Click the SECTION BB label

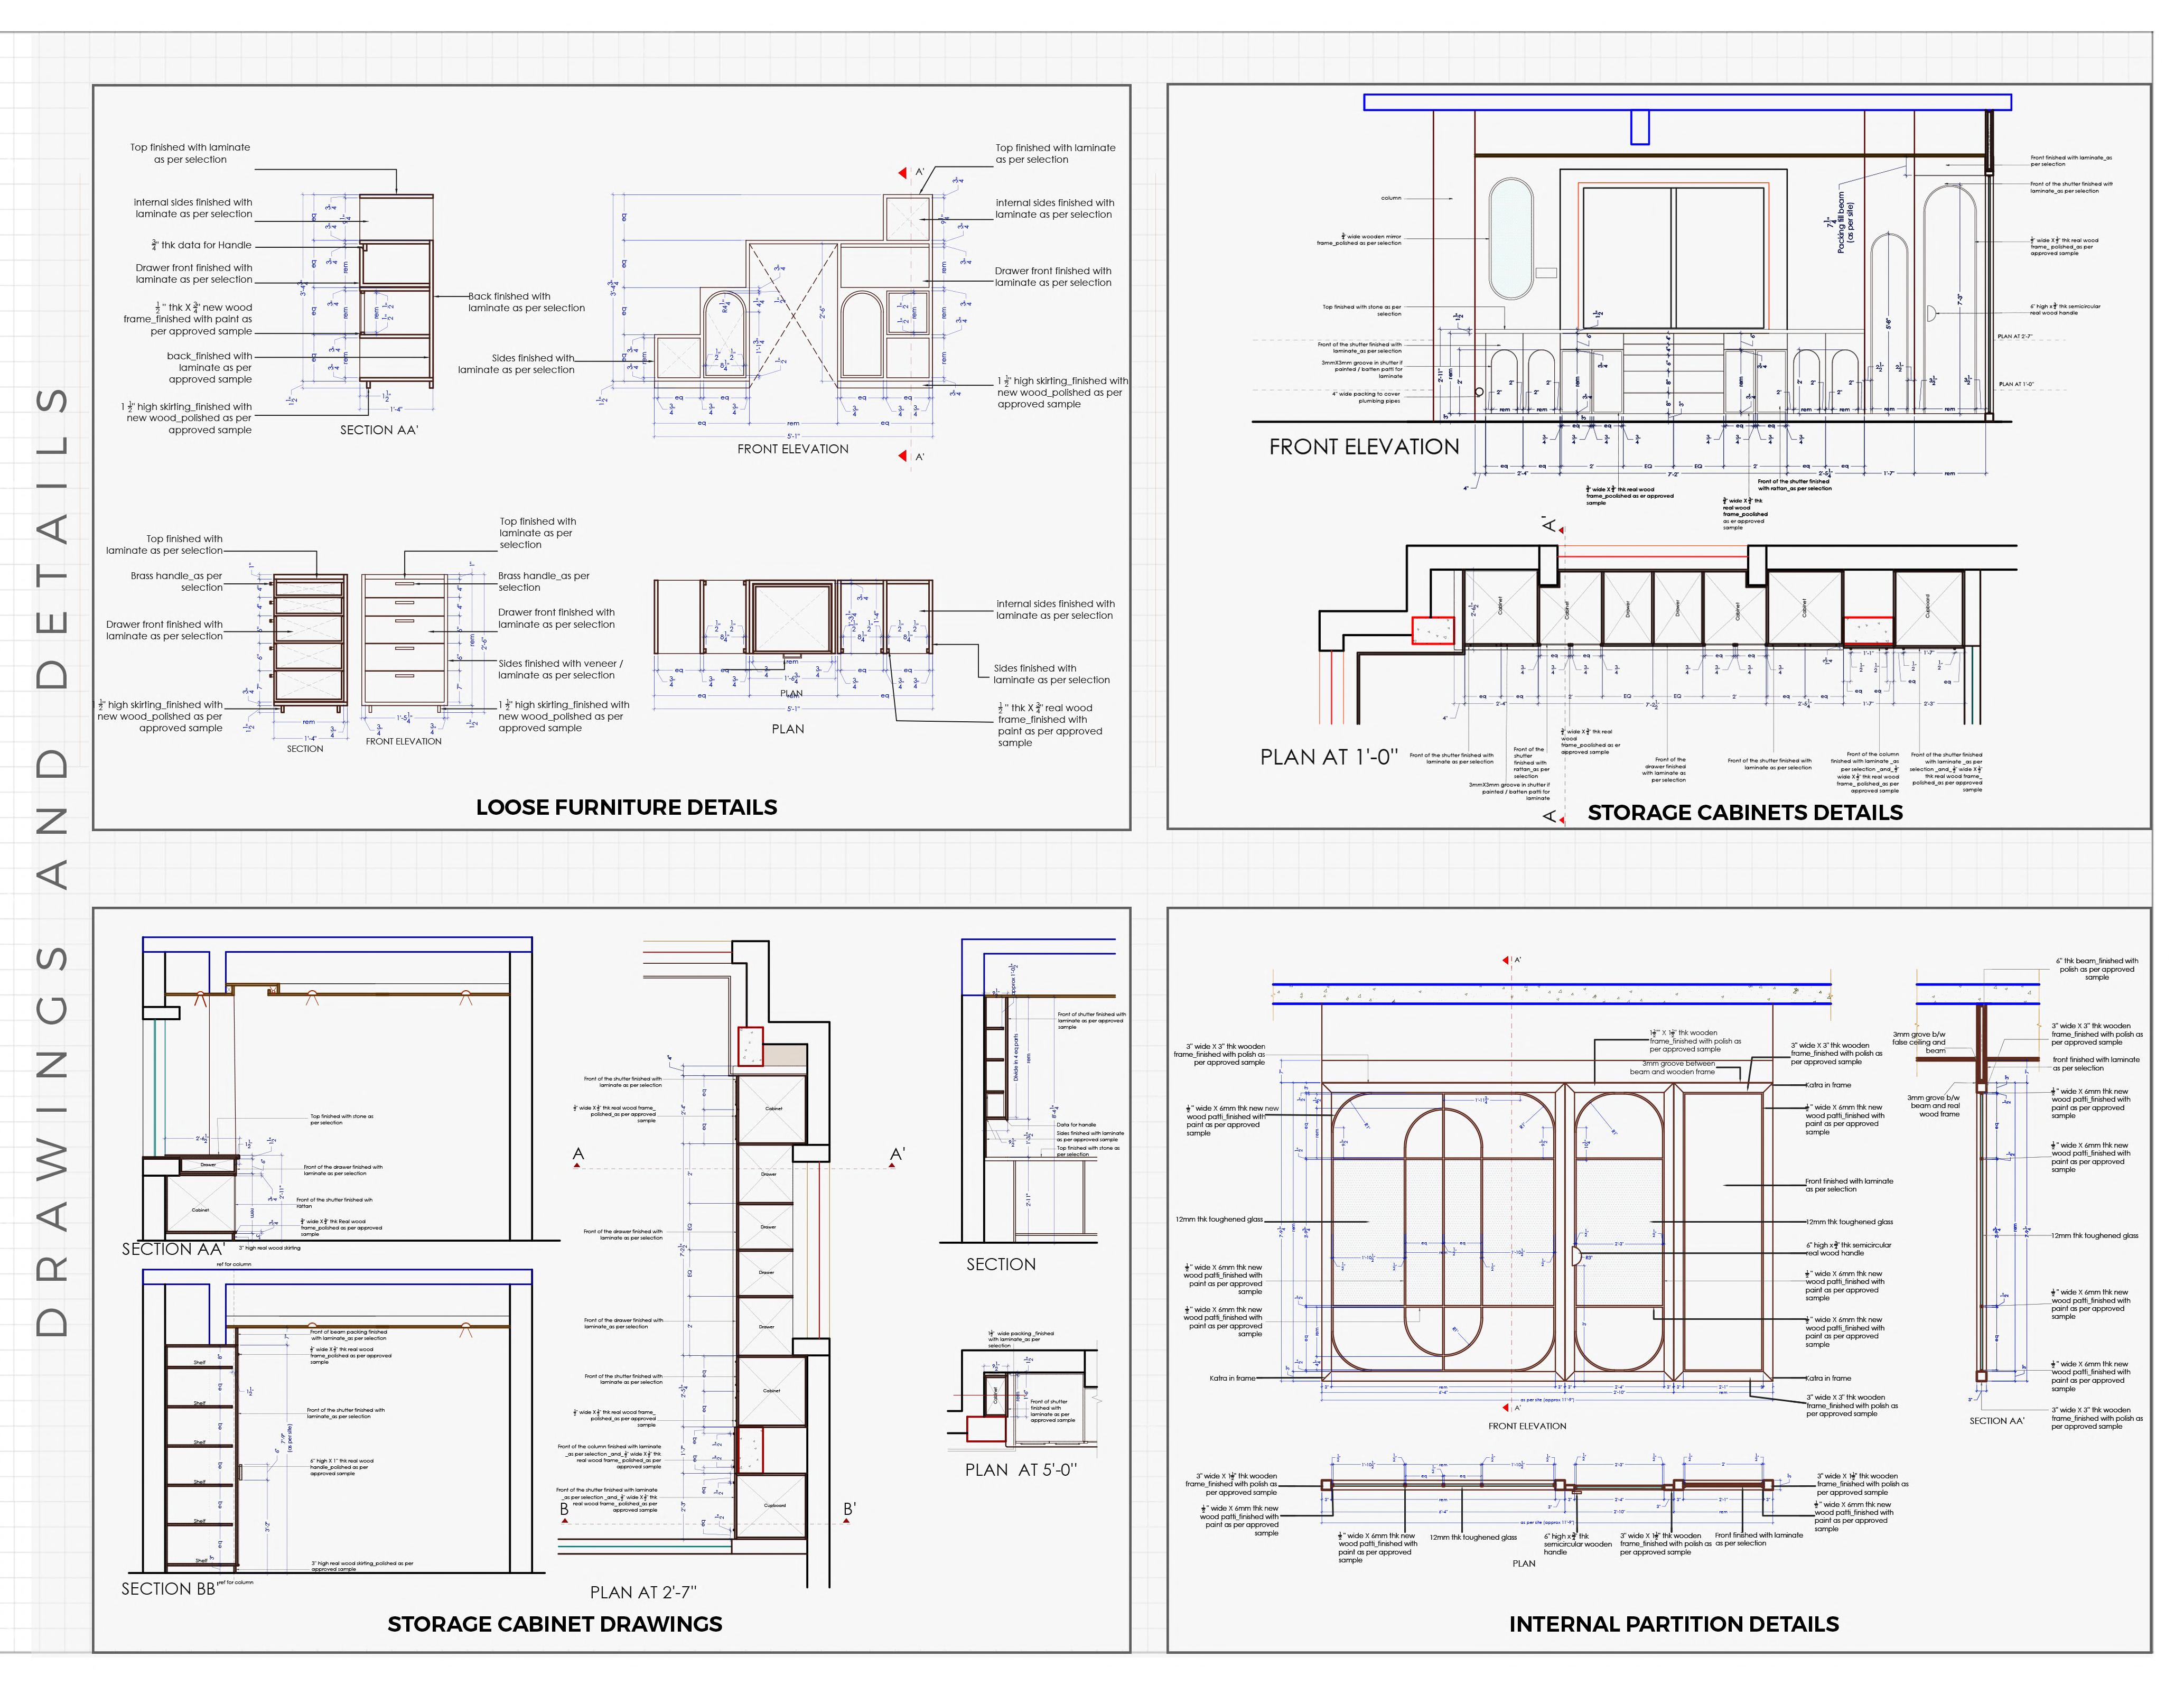[x=169, y=1589]
